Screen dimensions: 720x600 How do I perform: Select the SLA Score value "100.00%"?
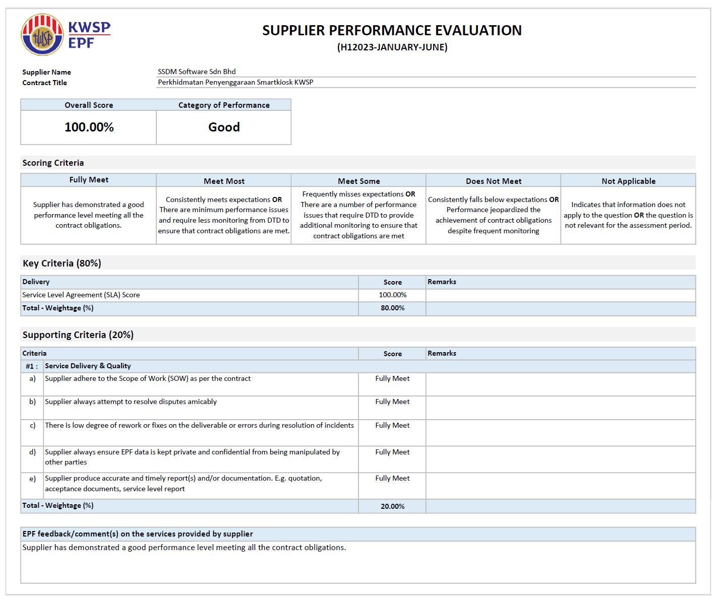point(392,295)
